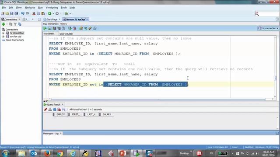Click the Filter funnel icon in Connections panel
280x157 pixels.
15,24
